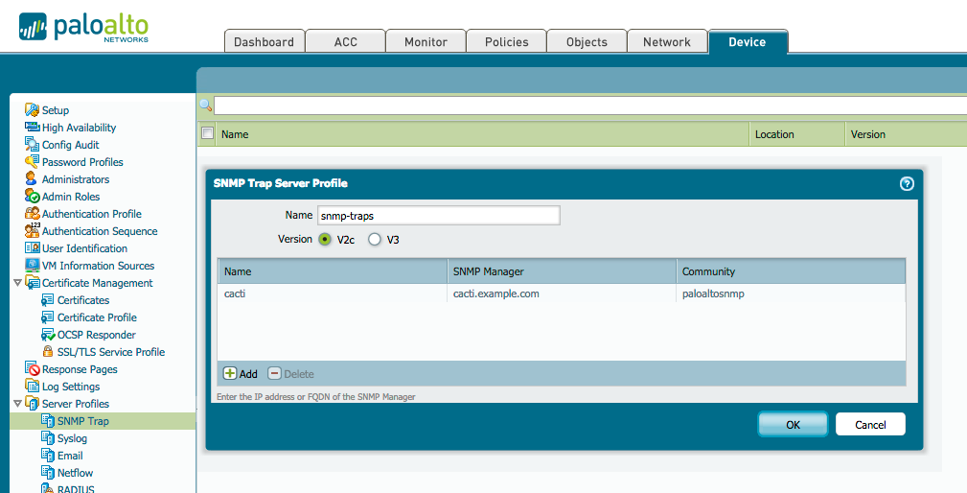This screenshot has width=967, height=493.
Task: Select the Device tab
Action: click(x=748, y=41)
